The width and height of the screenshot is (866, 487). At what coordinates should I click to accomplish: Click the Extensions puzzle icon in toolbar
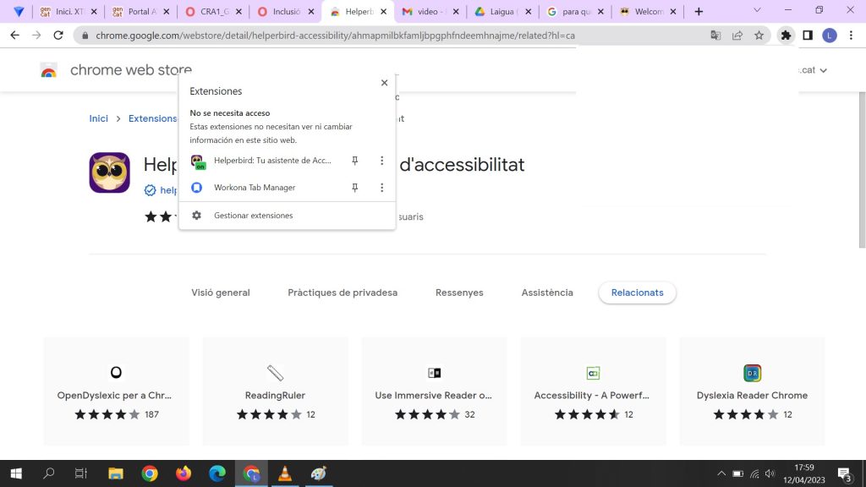(786, 36)
